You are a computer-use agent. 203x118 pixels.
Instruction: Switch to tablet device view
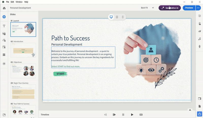coord(117,17)
